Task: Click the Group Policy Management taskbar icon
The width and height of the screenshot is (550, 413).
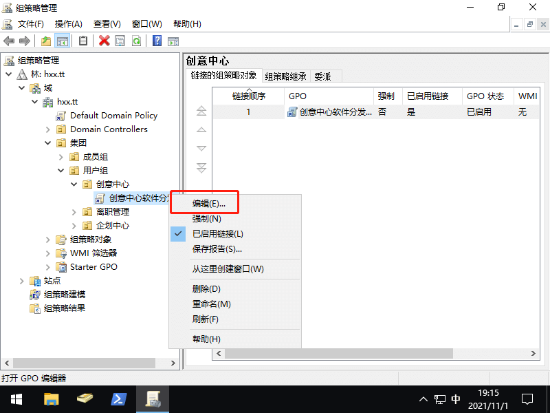Action: pyautogui.click(x=153, y=399)
